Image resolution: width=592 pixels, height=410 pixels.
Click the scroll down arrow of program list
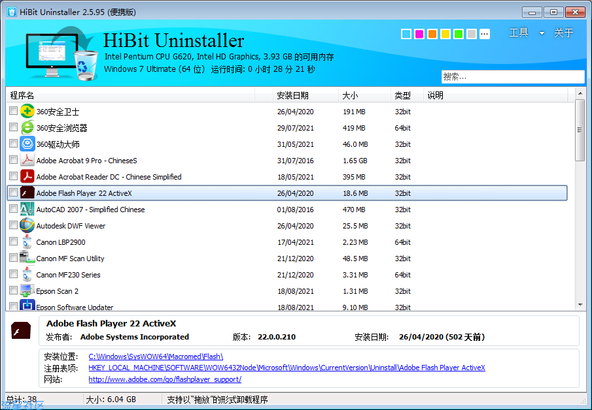pos(580,305)
